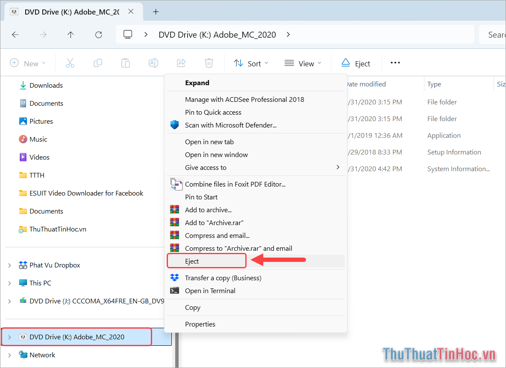This screenshot has height=368, width=506.
Task: Click the Back navigation arrow
Action: (15, 35)
